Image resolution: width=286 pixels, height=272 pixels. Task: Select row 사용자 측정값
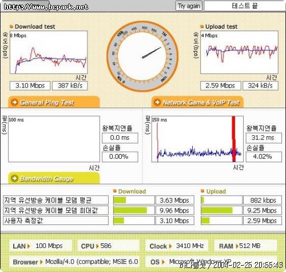click(55, 220)
